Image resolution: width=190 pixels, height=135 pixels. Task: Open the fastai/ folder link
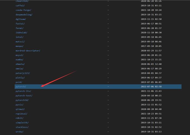(20, 24)
